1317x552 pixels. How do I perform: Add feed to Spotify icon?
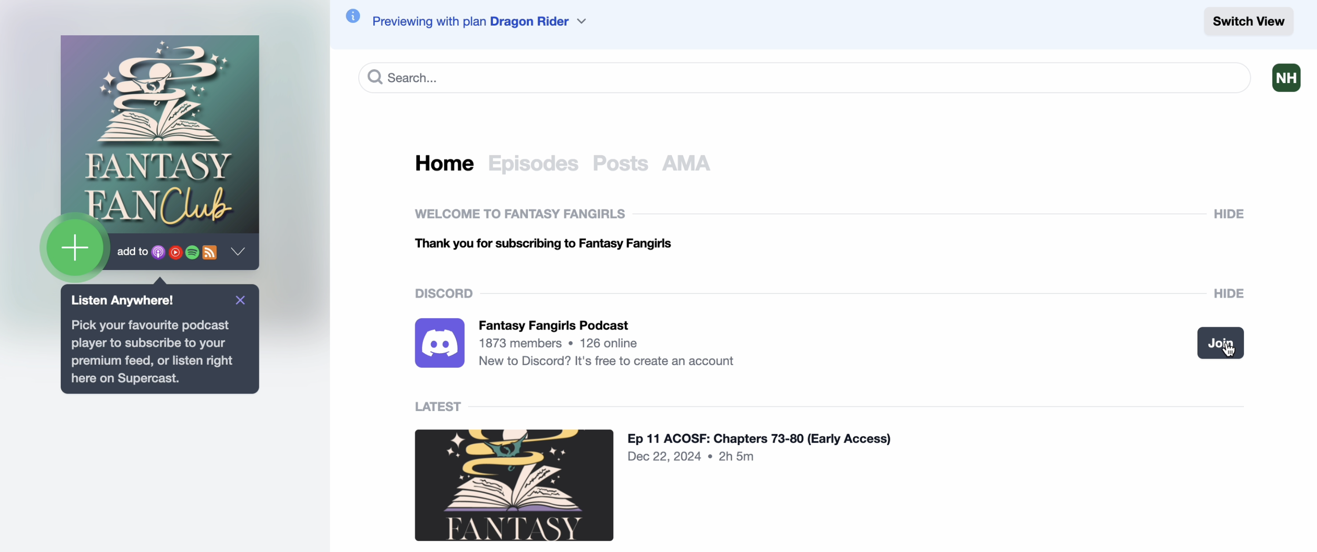click(192, 252)
